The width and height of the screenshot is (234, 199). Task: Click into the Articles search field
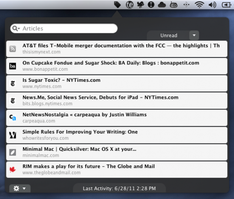click(64, 28)
